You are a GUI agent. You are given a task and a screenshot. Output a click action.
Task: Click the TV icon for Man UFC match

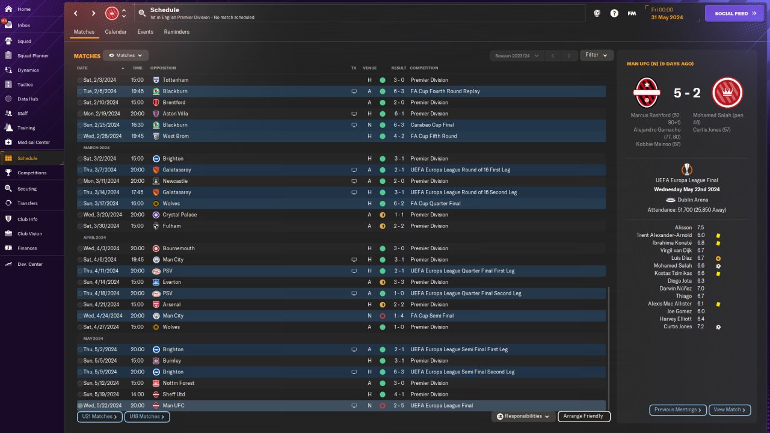(x=354, y=406)
